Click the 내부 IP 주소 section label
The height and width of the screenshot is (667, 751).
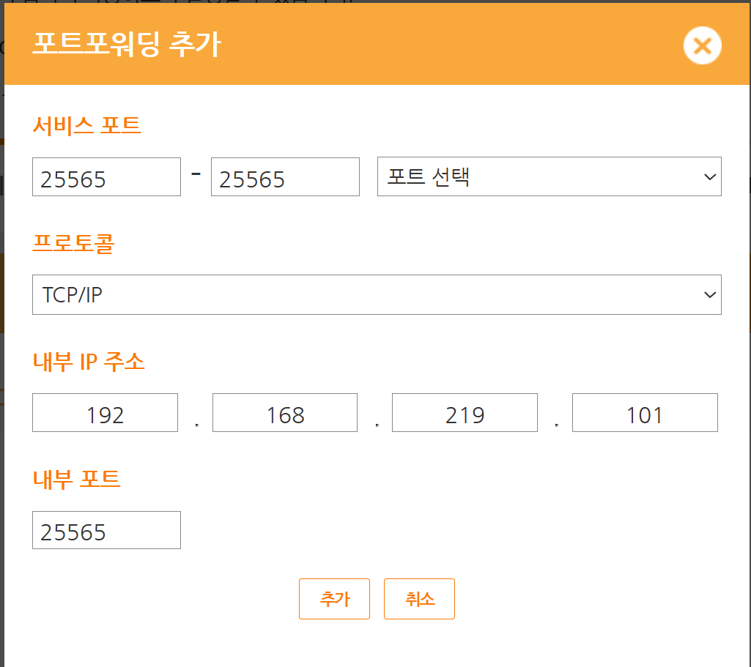tap(89, 361)
